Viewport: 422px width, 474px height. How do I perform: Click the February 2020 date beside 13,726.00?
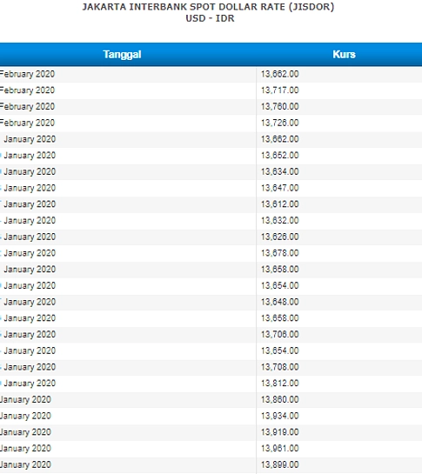tap(27, 123)
